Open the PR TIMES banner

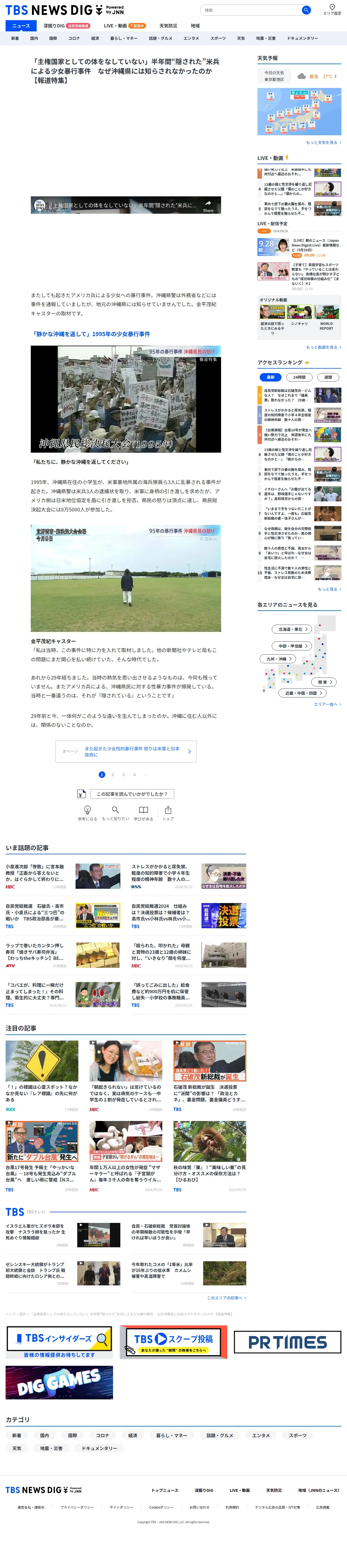point(288,1342)
